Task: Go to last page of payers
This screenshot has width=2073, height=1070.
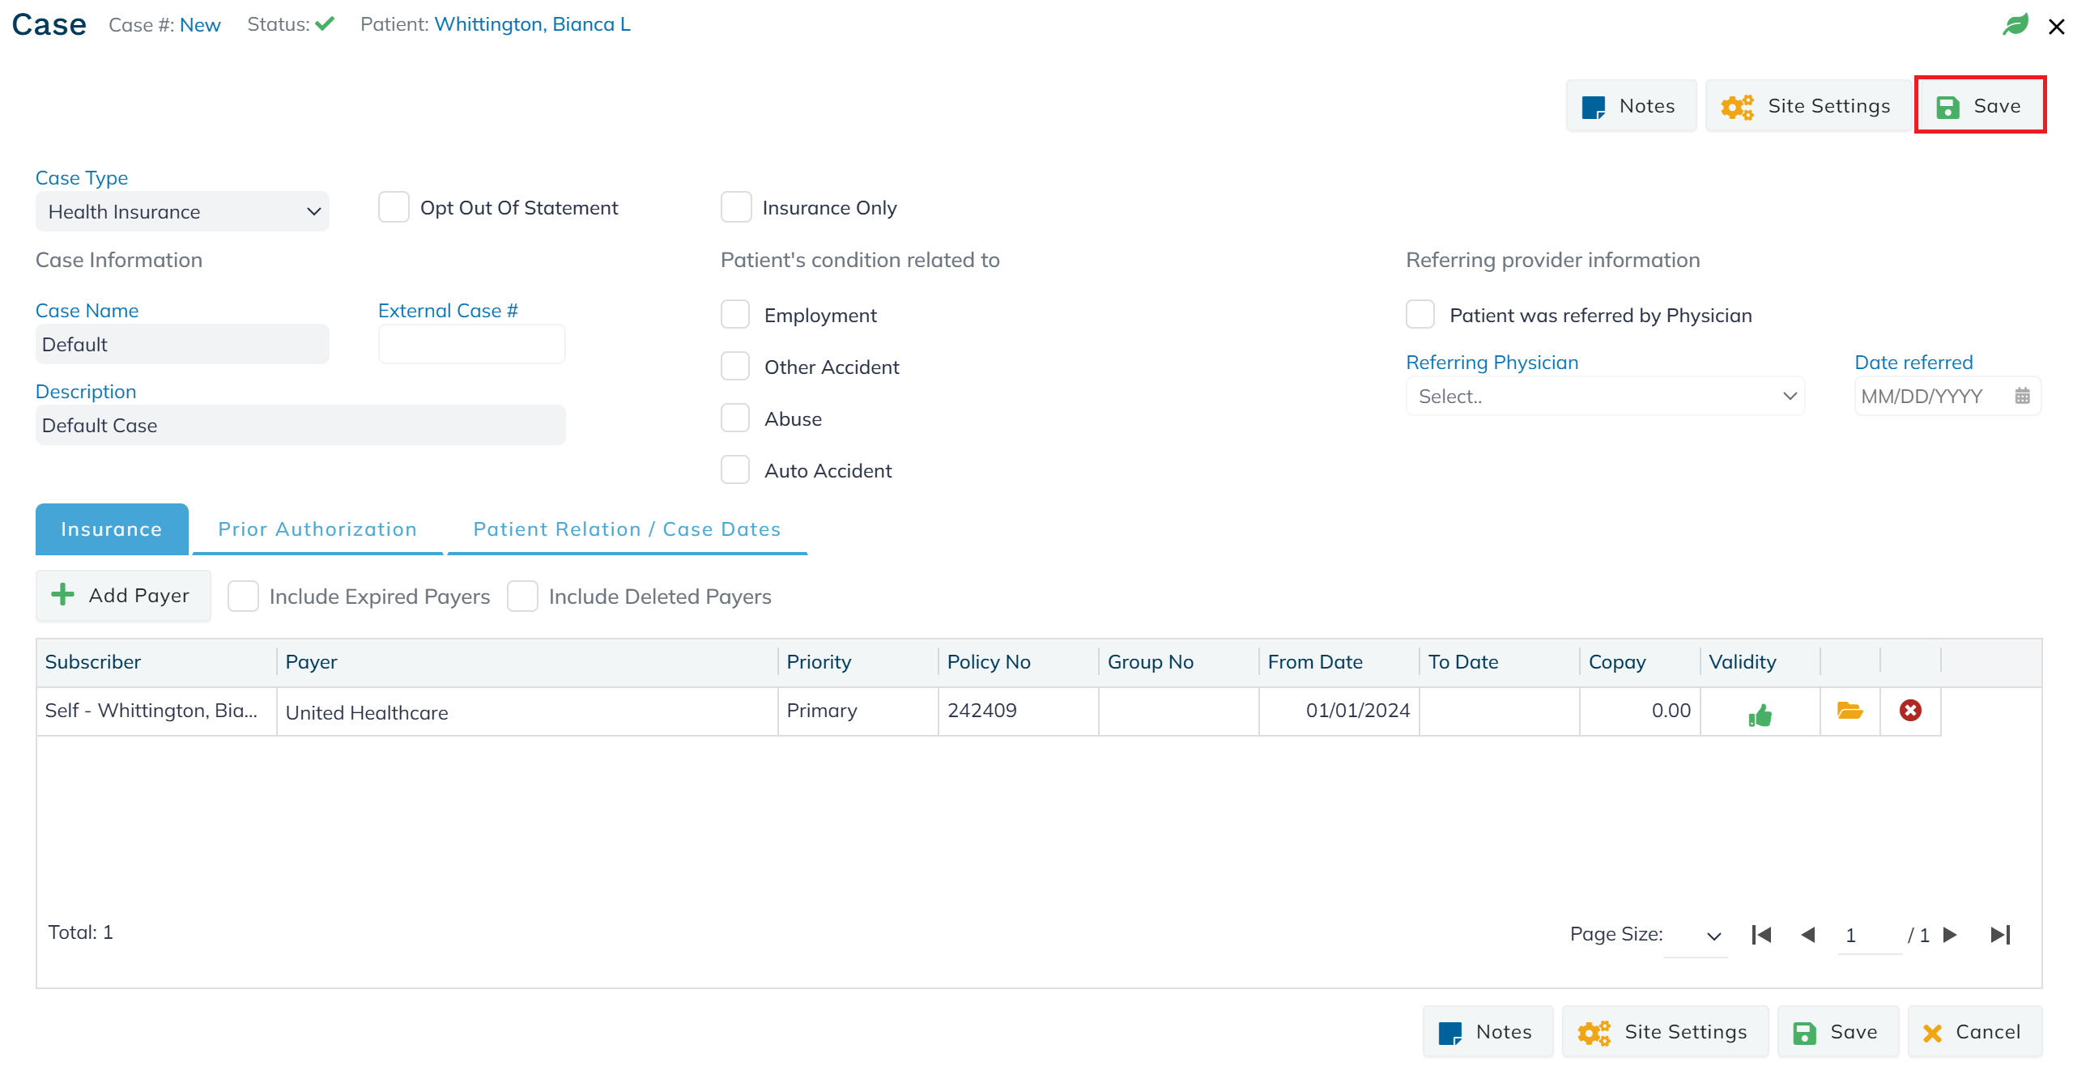Action: (x=2000, y=935)
